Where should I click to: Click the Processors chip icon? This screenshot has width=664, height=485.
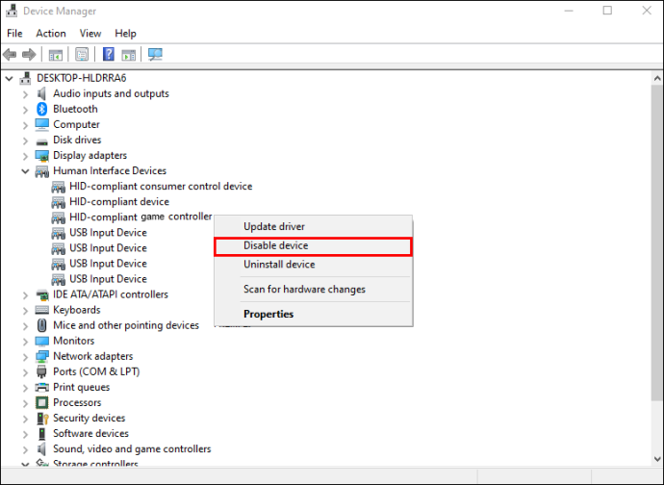(42, 402)
